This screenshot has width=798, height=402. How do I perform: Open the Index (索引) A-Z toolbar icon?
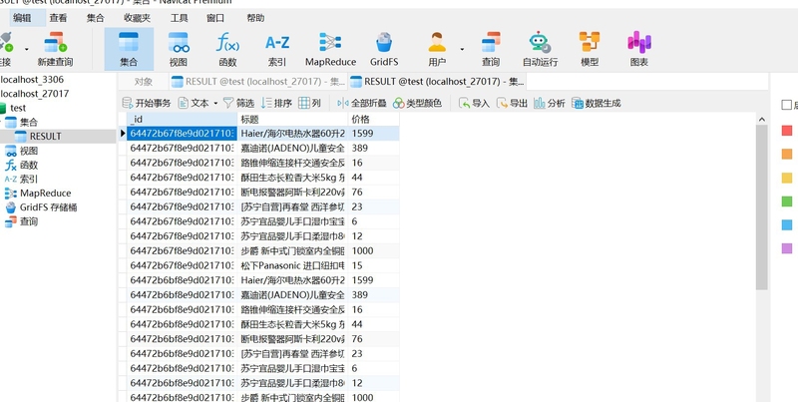click(277, 49)
